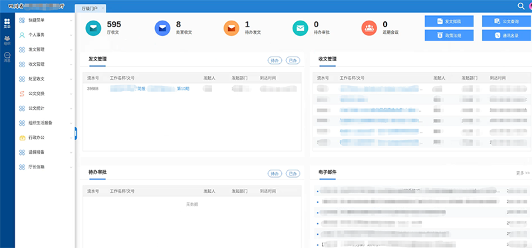The image size is (532, 248).
Task: Click 到达时间 header in 收文管理 table
Action: (497, 78)
